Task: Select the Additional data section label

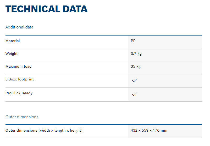Action: click(19, 27)
